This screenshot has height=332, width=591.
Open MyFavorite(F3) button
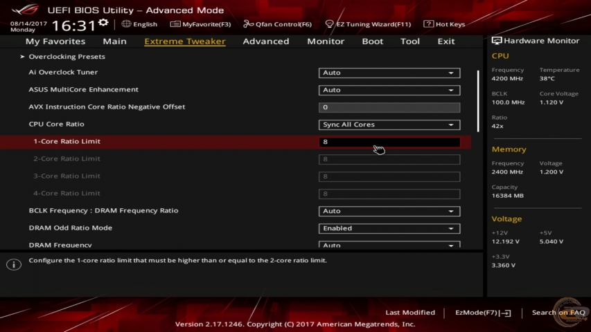200,24
